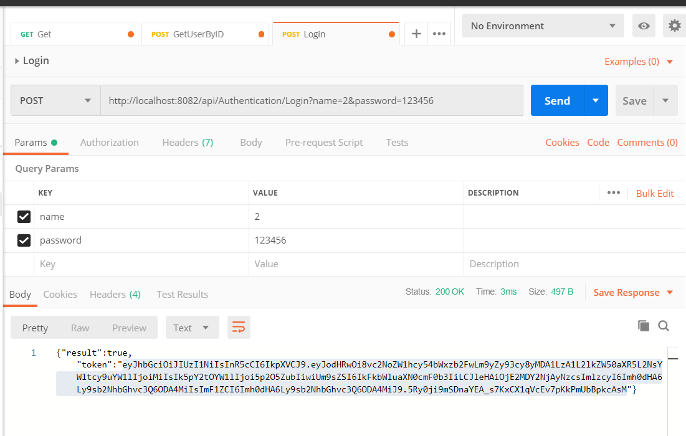
Task: Click response time 3ms value
Action: (508, 291)
